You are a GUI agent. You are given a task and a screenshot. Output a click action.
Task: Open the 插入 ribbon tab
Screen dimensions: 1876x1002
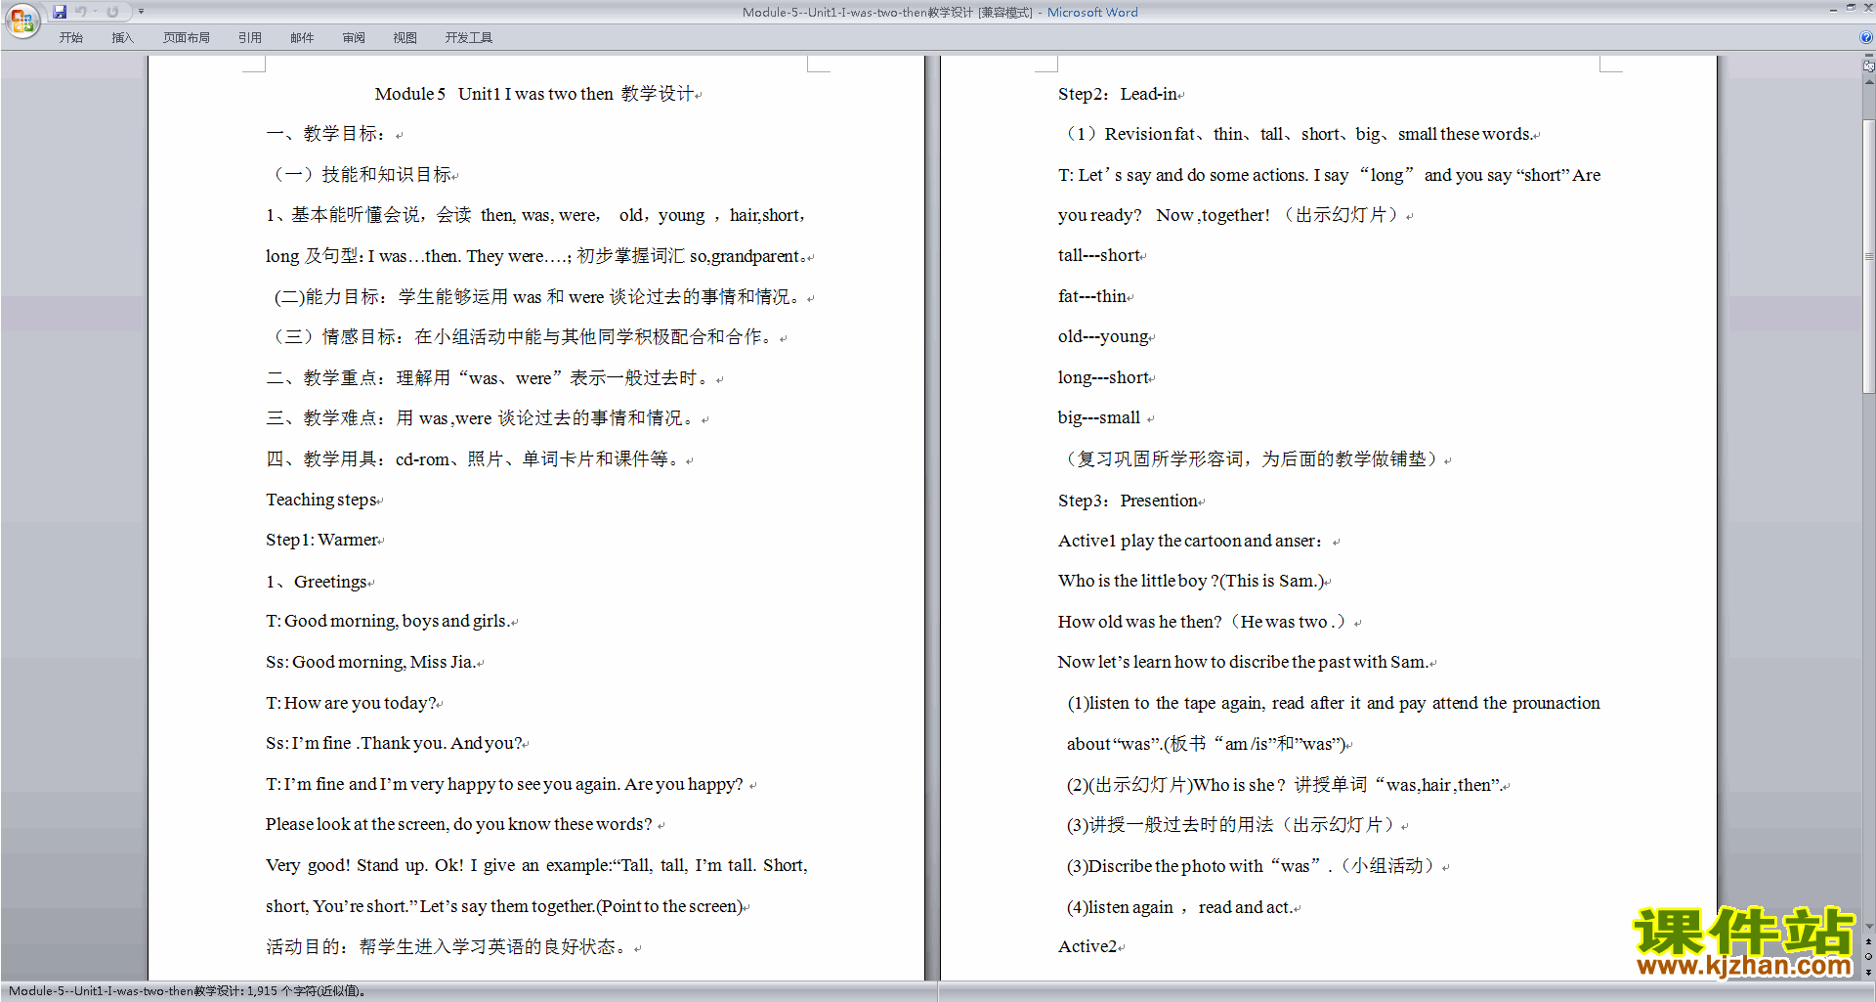(122, 37)
